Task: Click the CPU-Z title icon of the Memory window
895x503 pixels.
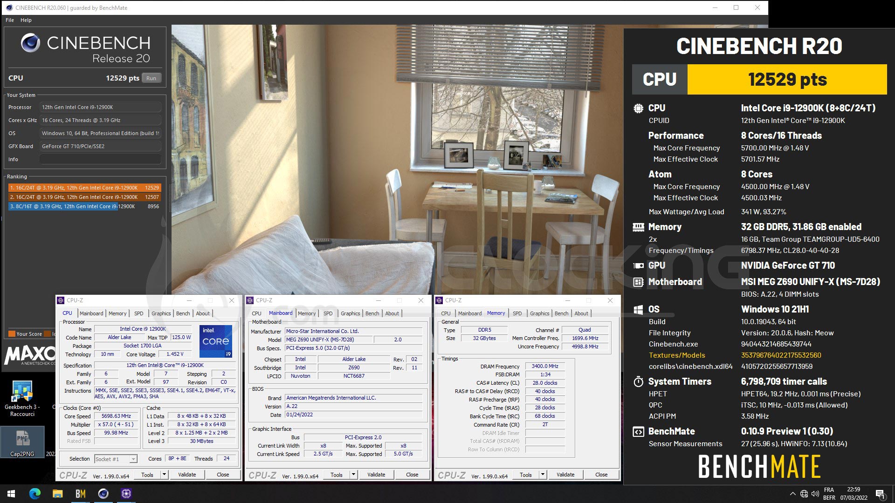Action: point(439,300)
